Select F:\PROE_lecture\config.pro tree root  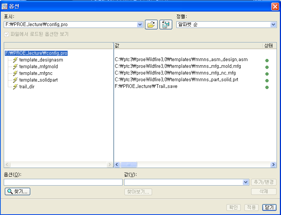(36, 53)
